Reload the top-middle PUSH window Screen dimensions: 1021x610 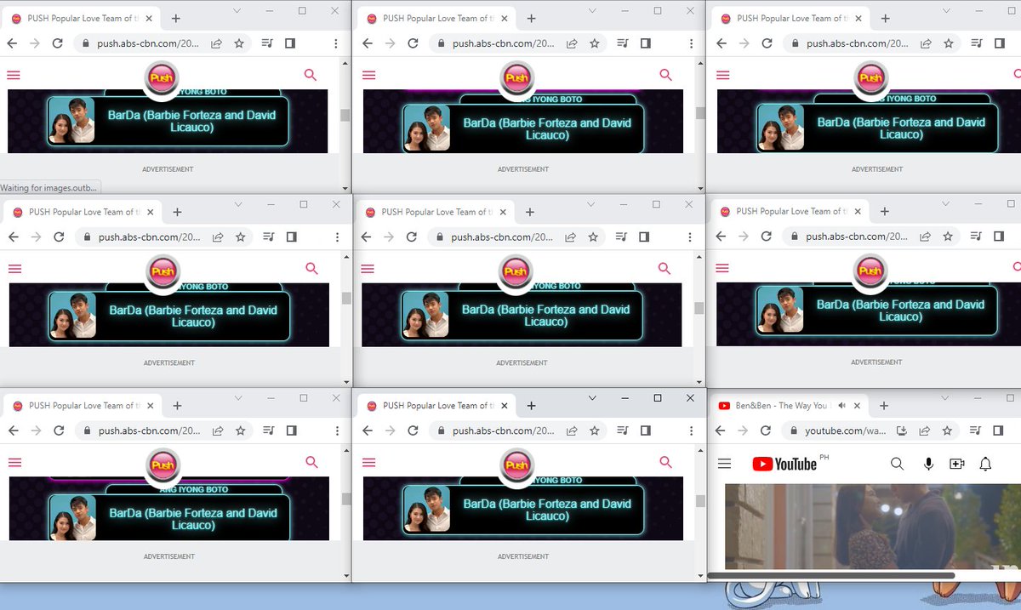pos(413,43)
